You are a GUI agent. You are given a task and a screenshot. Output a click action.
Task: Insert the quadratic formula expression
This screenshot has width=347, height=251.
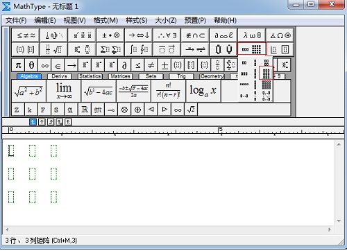(133, 91)
